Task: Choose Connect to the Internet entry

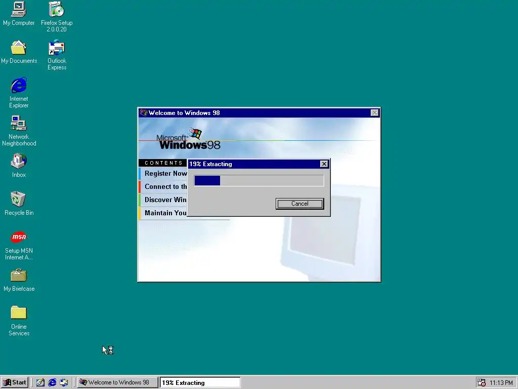Action: 163,186
